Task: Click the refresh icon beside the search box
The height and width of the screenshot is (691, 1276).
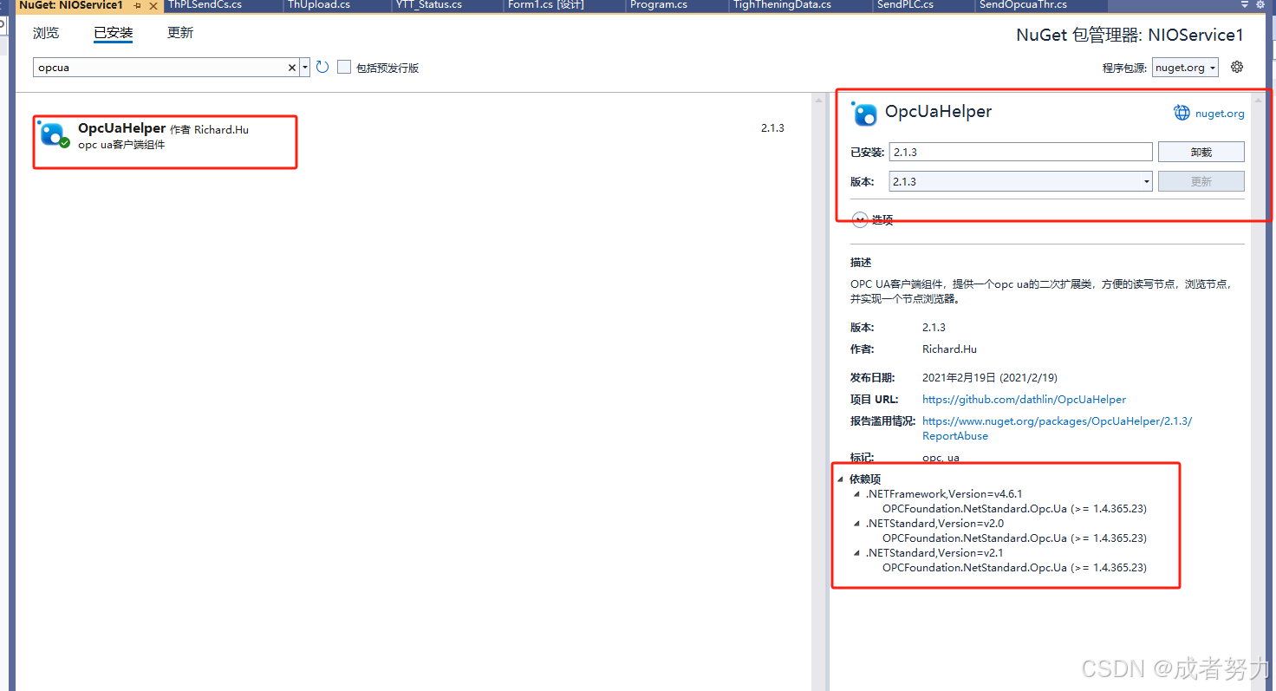Action: click(x=322, y=67)
